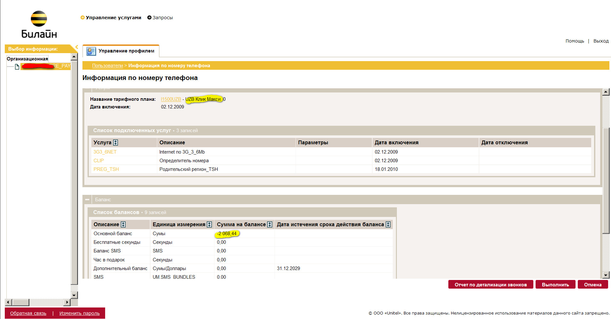Click the Основной баланс row label
611x319 pixels.
pyautogui.click(x=113, y=234)
